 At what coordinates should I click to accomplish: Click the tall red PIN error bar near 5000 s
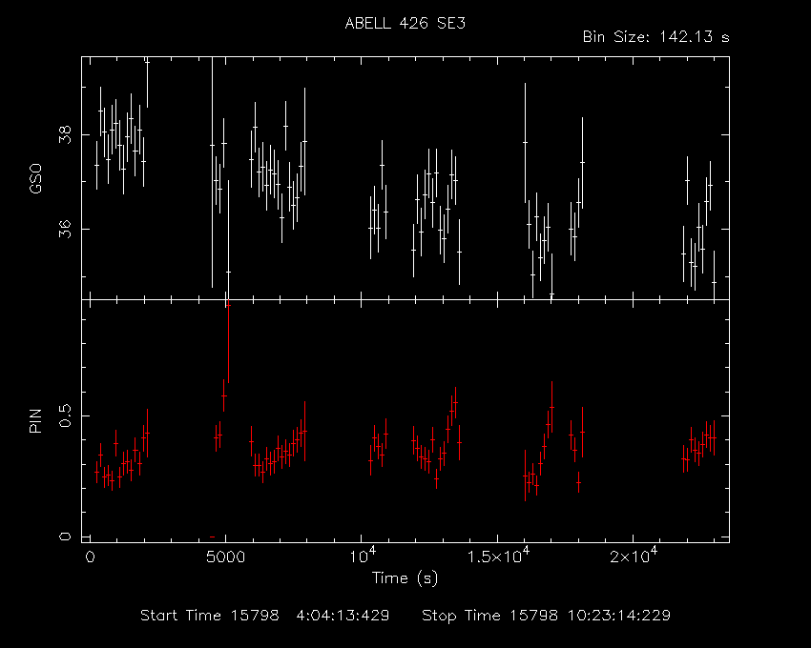pyautogui.click(x=228, y=341)
